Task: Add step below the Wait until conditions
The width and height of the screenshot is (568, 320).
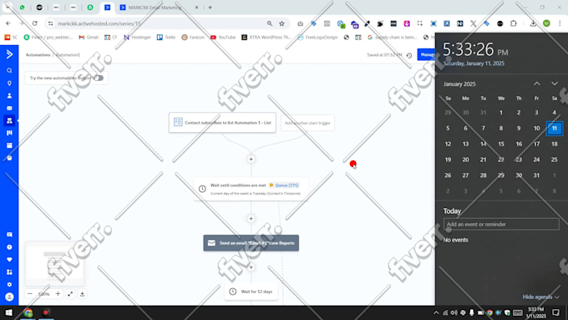Action: tap(251, 219)
